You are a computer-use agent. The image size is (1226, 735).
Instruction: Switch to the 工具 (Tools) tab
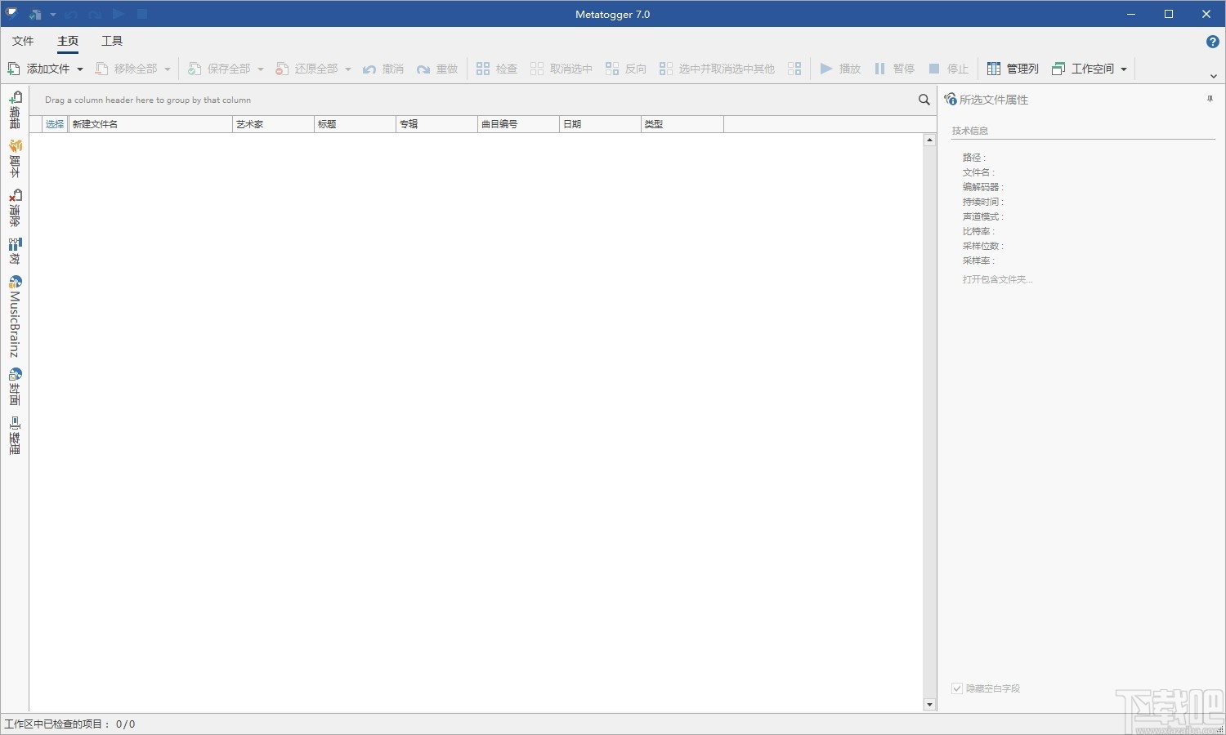point(112,41)
